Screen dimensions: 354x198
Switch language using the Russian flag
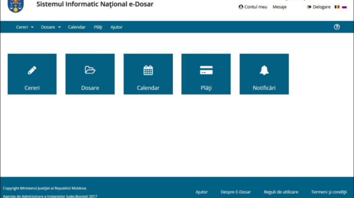click(344, 7)
